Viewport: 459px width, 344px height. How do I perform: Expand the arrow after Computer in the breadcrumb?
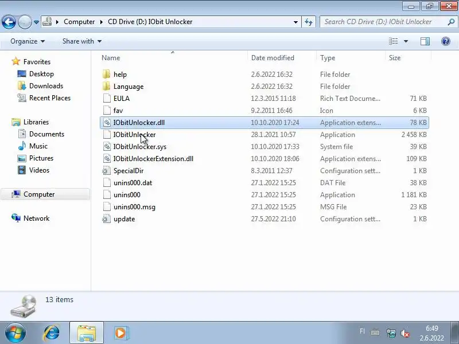click(102, 22)
